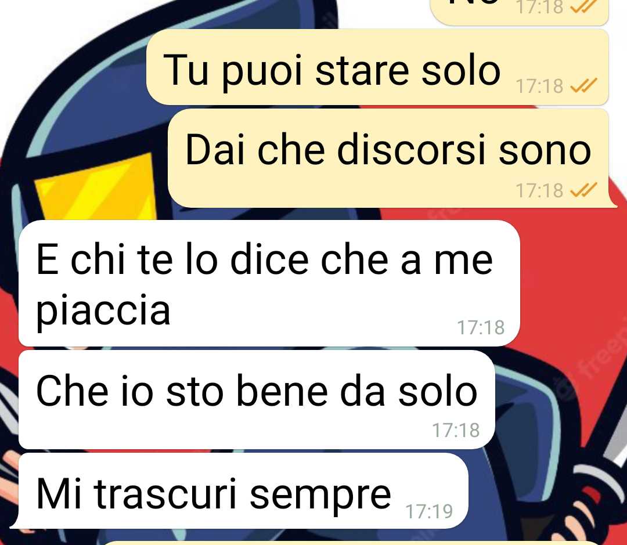This screenshot has width=627, height=545.
Task: Tap the 17:19 timestamp on 'Mi trascuri sempre'
Action: (429, 511)
